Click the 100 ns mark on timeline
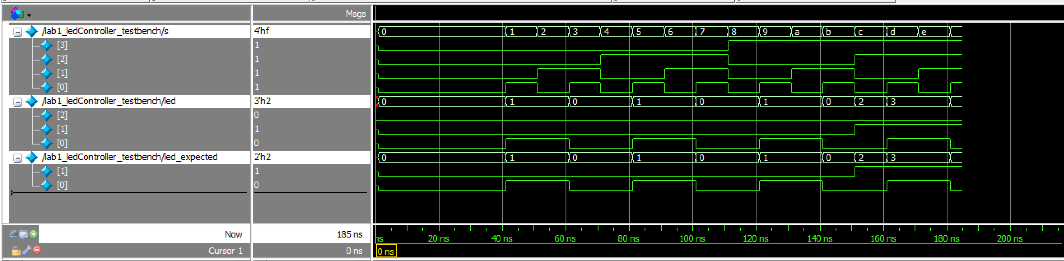 (693, 238)
